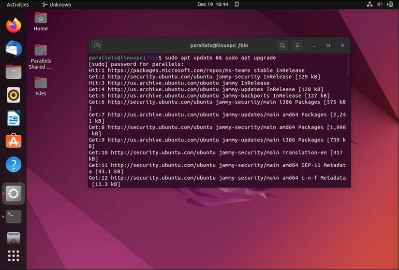
Task: Click the Get:8 jammy-security amd64 Packages line
Action: tap(217, 130)
